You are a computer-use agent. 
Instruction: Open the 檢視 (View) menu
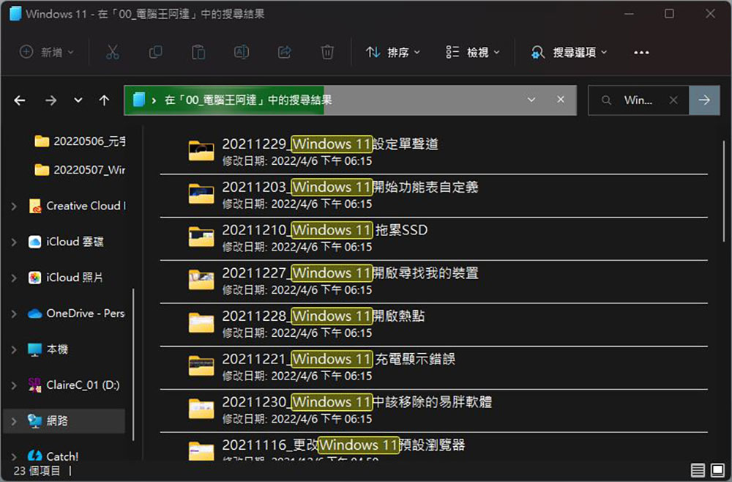(x=472, y=52)
